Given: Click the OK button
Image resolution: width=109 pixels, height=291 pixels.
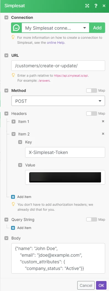Looking at the screenshot, I should 101,285.
